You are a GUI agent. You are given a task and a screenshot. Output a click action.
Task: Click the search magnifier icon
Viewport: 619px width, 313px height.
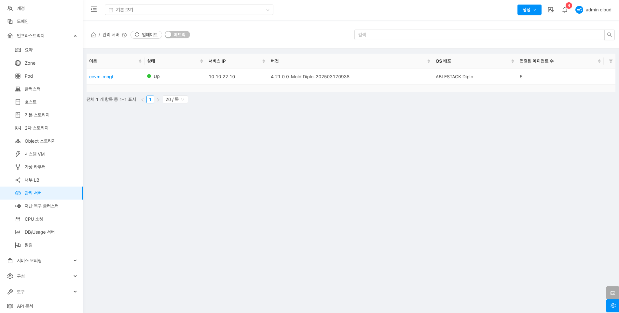click(609, 35)
